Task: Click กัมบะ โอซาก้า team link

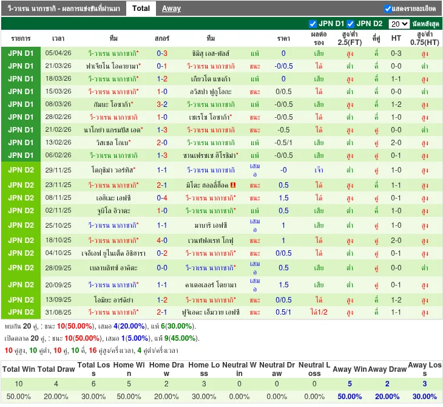Action: pos(113,104)
